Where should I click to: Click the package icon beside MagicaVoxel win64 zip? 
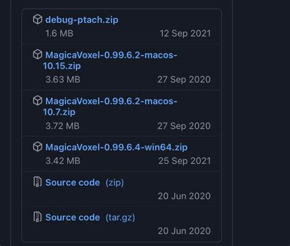point(37,147)
